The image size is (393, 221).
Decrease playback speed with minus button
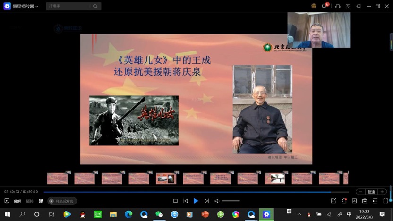pos(360,192)
